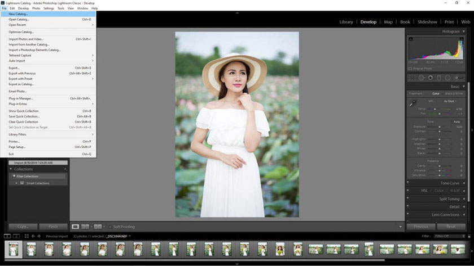Click second window display button 2
This screenshot has height=266, width=474.
(x=16, y=236)
